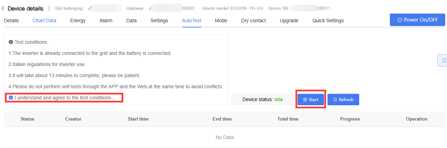Open the Quick Settings tab
The width and height of the screenshot is (447, 148).
click(x=328, y=20)
